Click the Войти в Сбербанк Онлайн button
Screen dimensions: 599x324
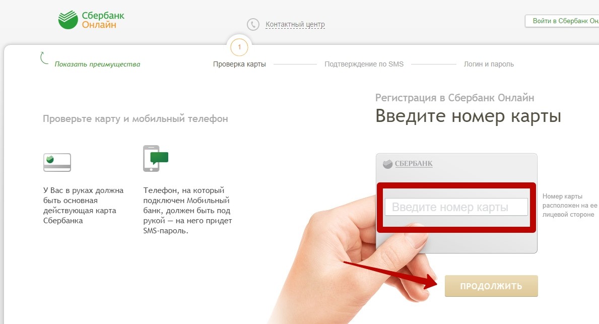(x=562, y=21)
